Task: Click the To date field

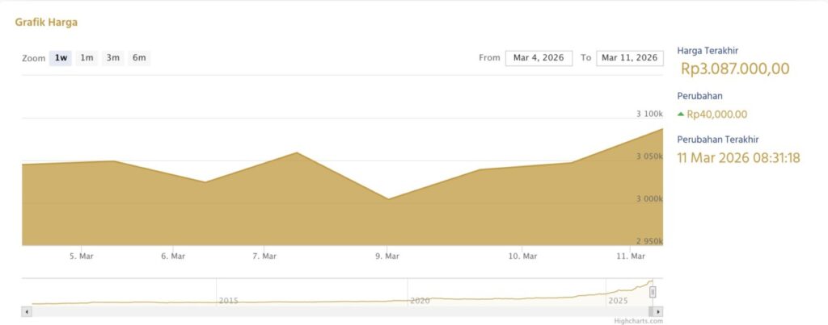Action: pyautogui.click(x=629, y=58)
